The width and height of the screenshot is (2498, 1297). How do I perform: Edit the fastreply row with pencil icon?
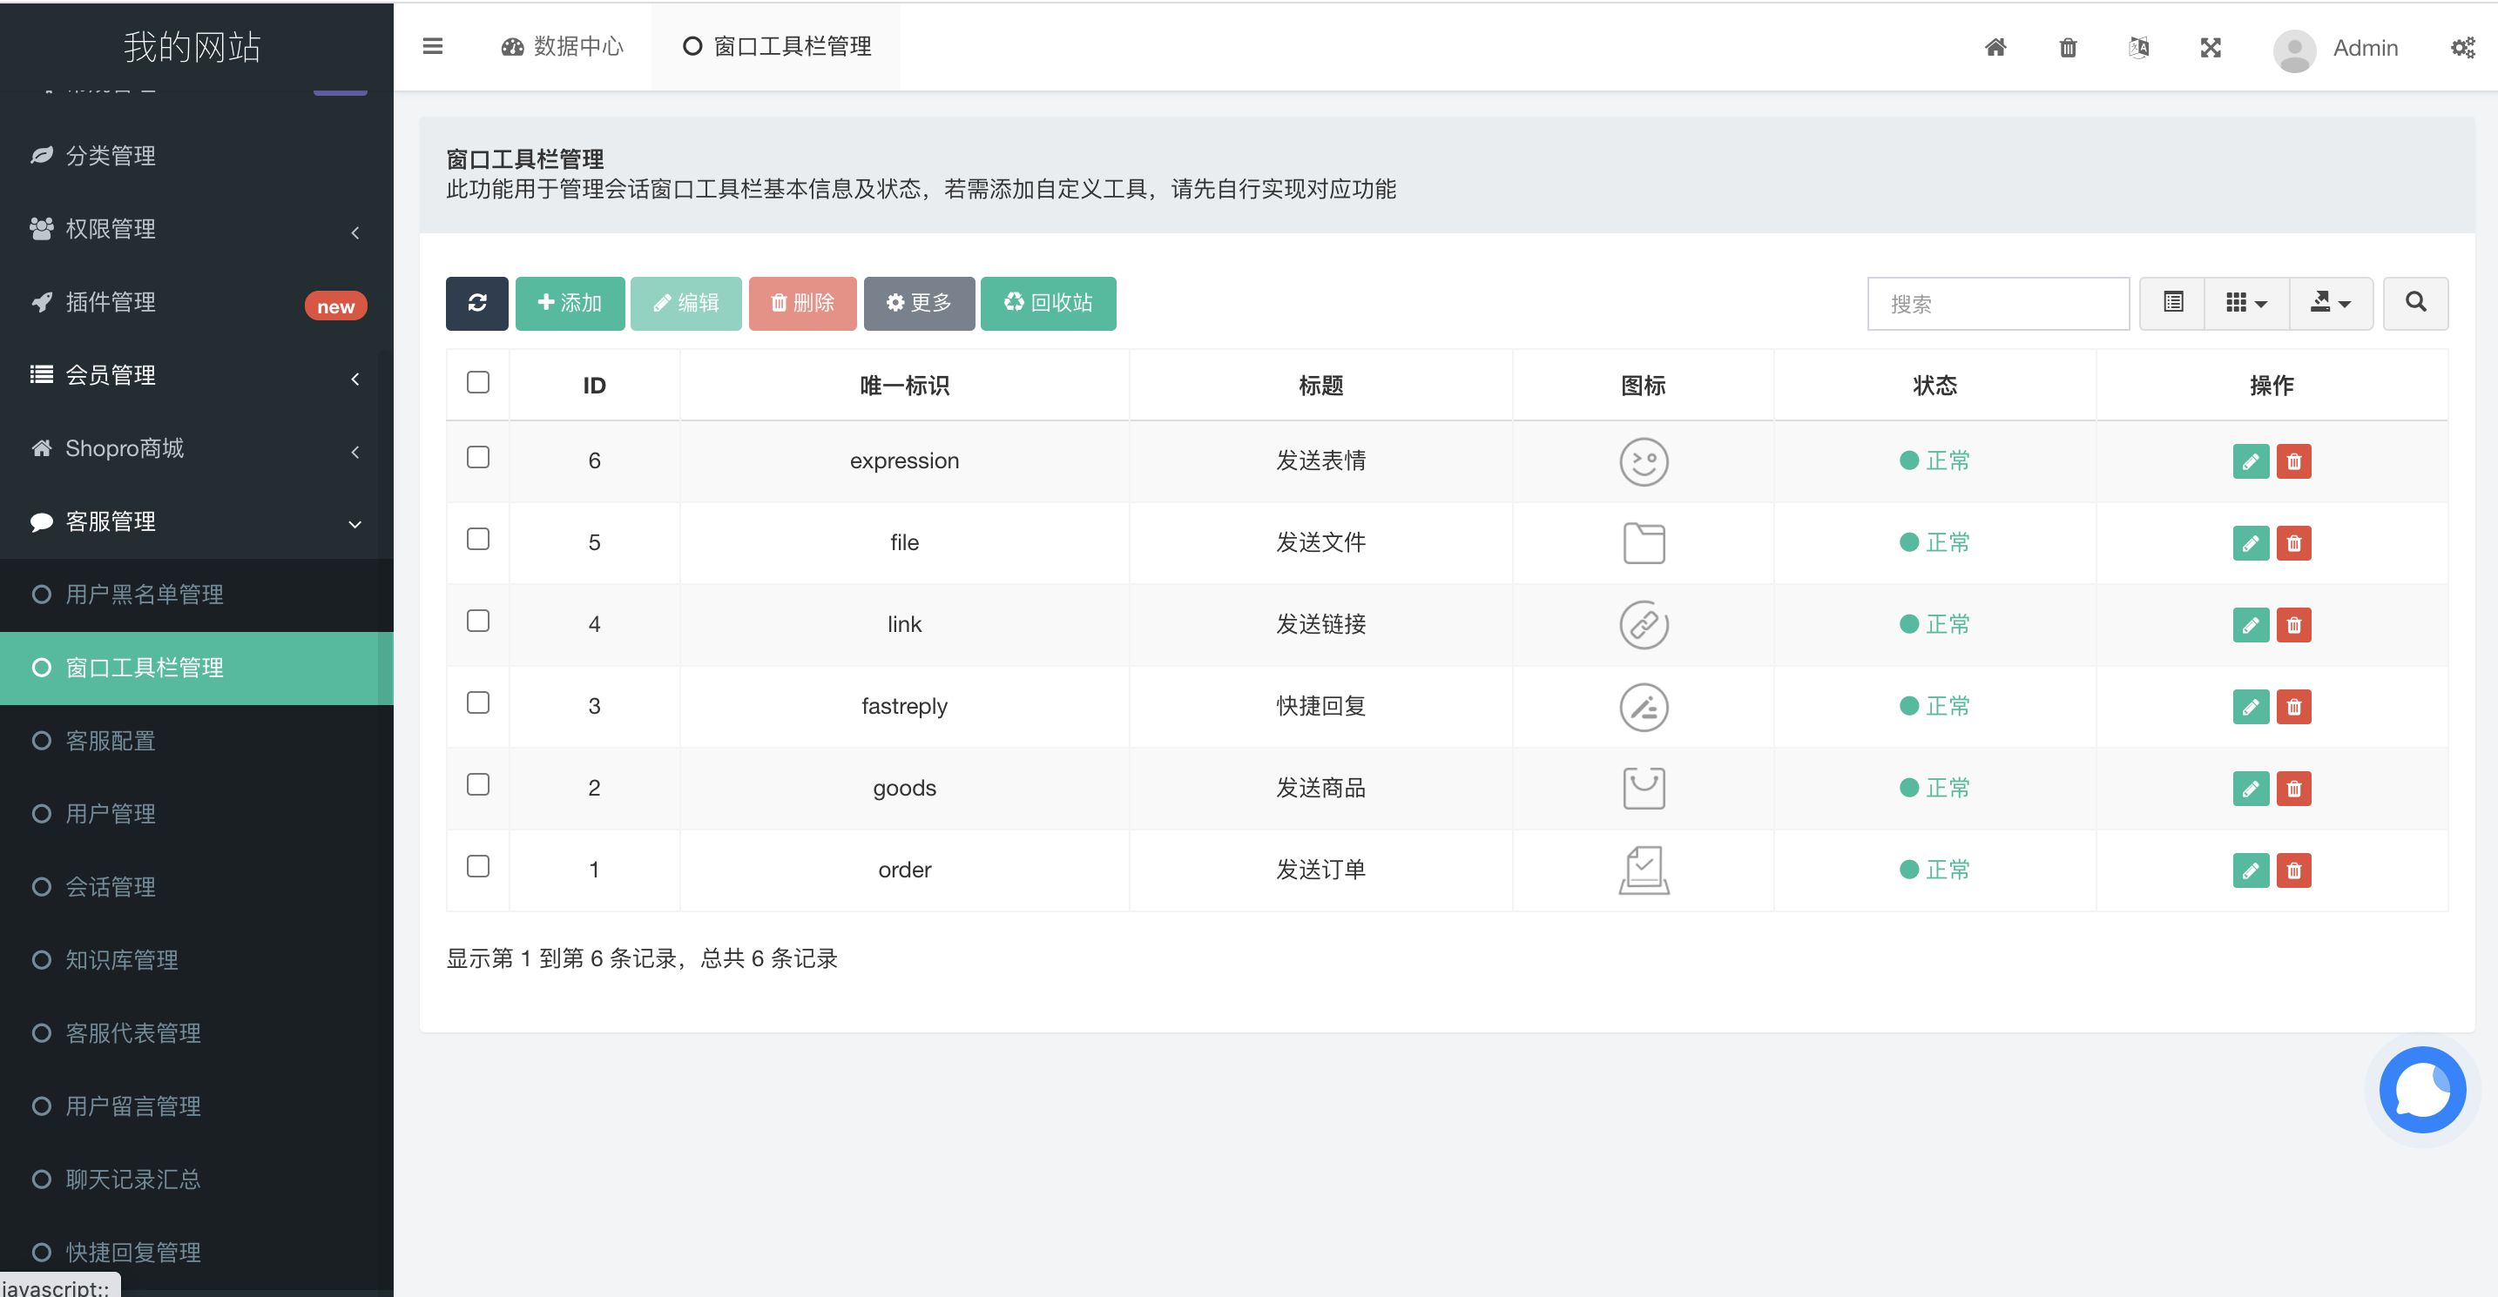[x=2250, y=707]
